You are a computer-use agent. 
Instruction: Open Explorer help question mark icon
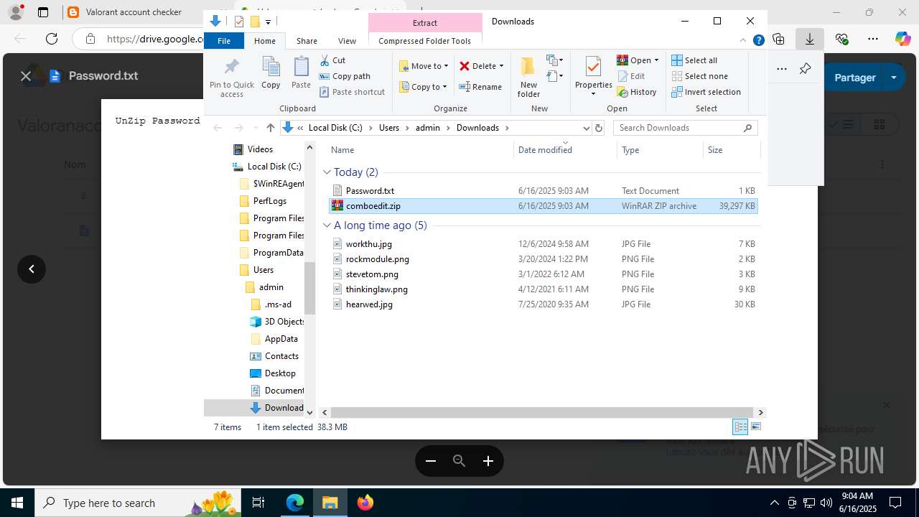(x=758, y=40)
